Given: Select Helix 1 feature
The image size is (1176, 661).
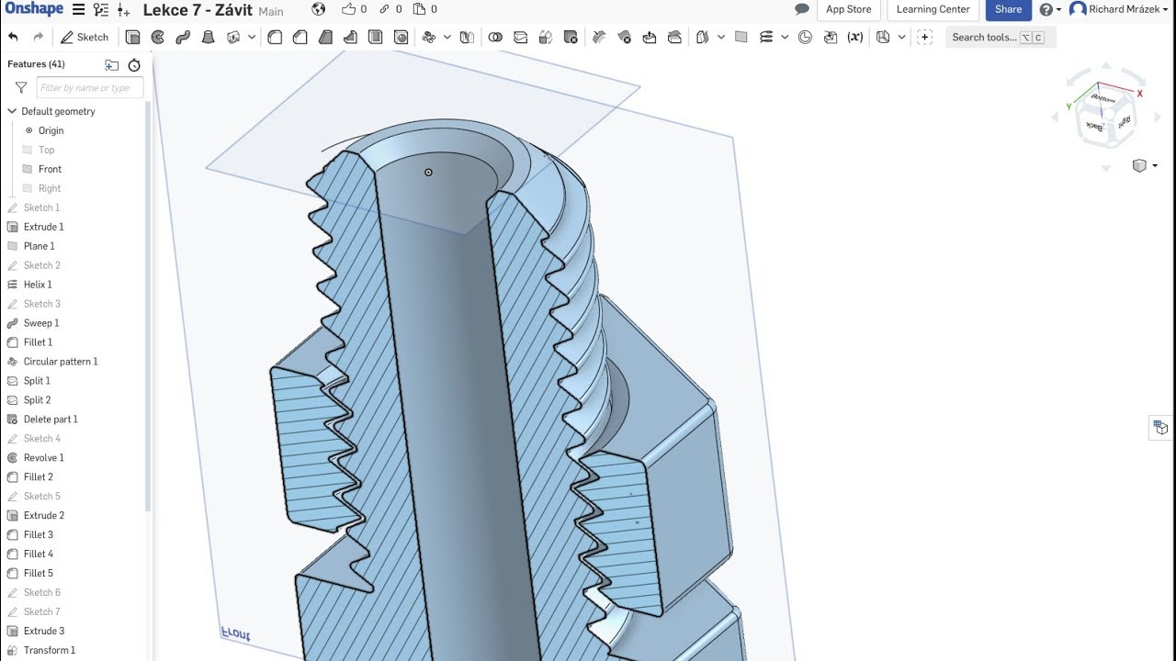Looking at the screenshot, I should [38, 285].
